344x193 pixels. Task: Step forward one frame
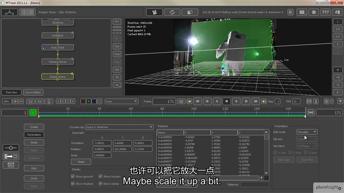pos(246,101)
